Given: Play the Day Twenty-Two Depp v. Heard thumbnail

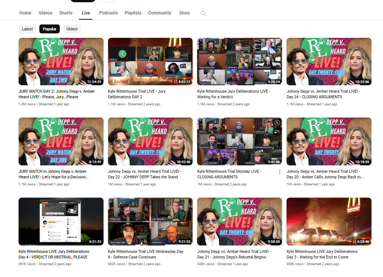Looking at the screenshot, I should [x=150, y=142].
